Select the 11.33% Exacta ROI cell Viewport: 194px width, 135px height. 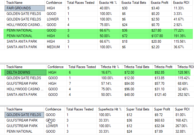tap(182, 8)
